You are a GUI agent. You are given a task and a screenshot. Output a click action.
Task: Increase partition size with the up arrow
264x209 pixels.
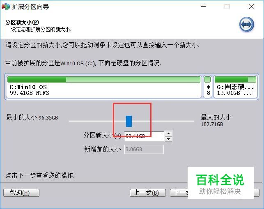tap(168, 134)
